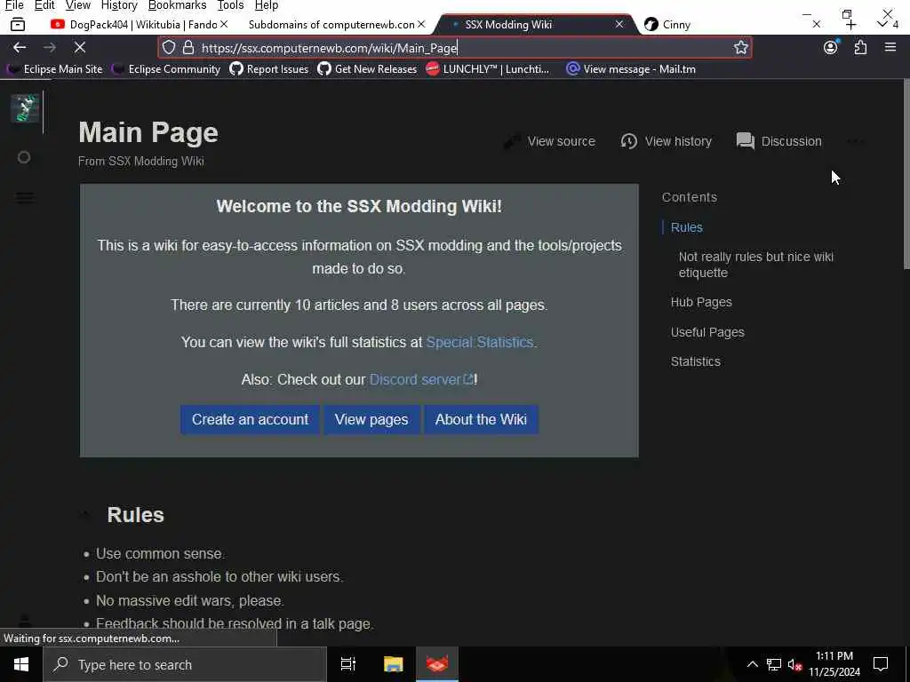This screenshot has height=682, width=910.
Task: Click the View pages button
Action: [371, 419]
